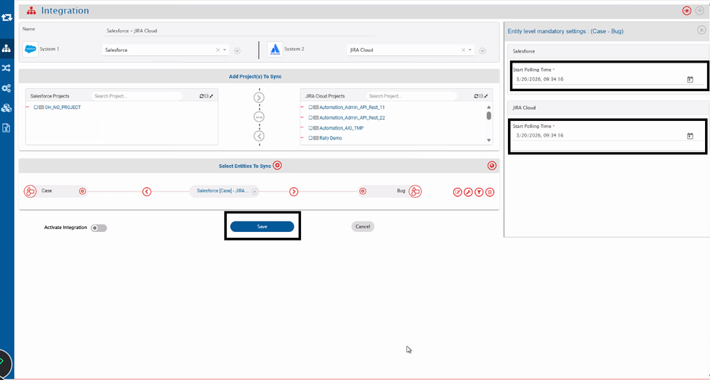Click the red target icon next to Bug
The width and height of the screenshot is (710, 380).
point(362,191)
